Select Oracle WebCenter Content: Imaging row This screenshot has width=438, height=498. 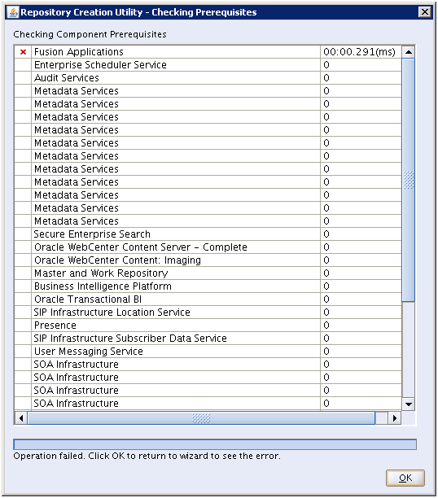point(208,260)
